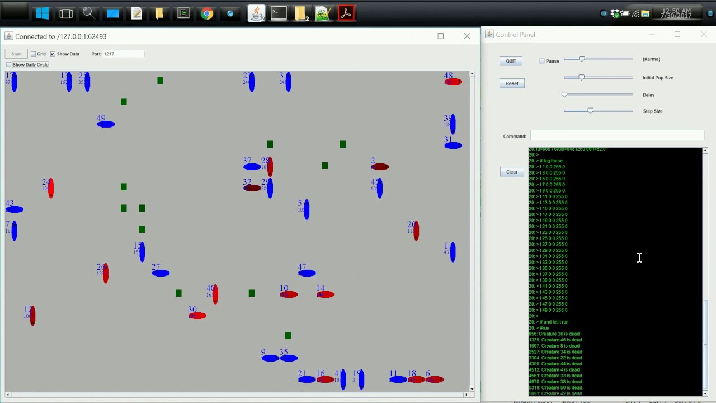Open the Windows Start menu
This screenshot has height=403, width=716.
pyautogui.click(x=42, y=13)
